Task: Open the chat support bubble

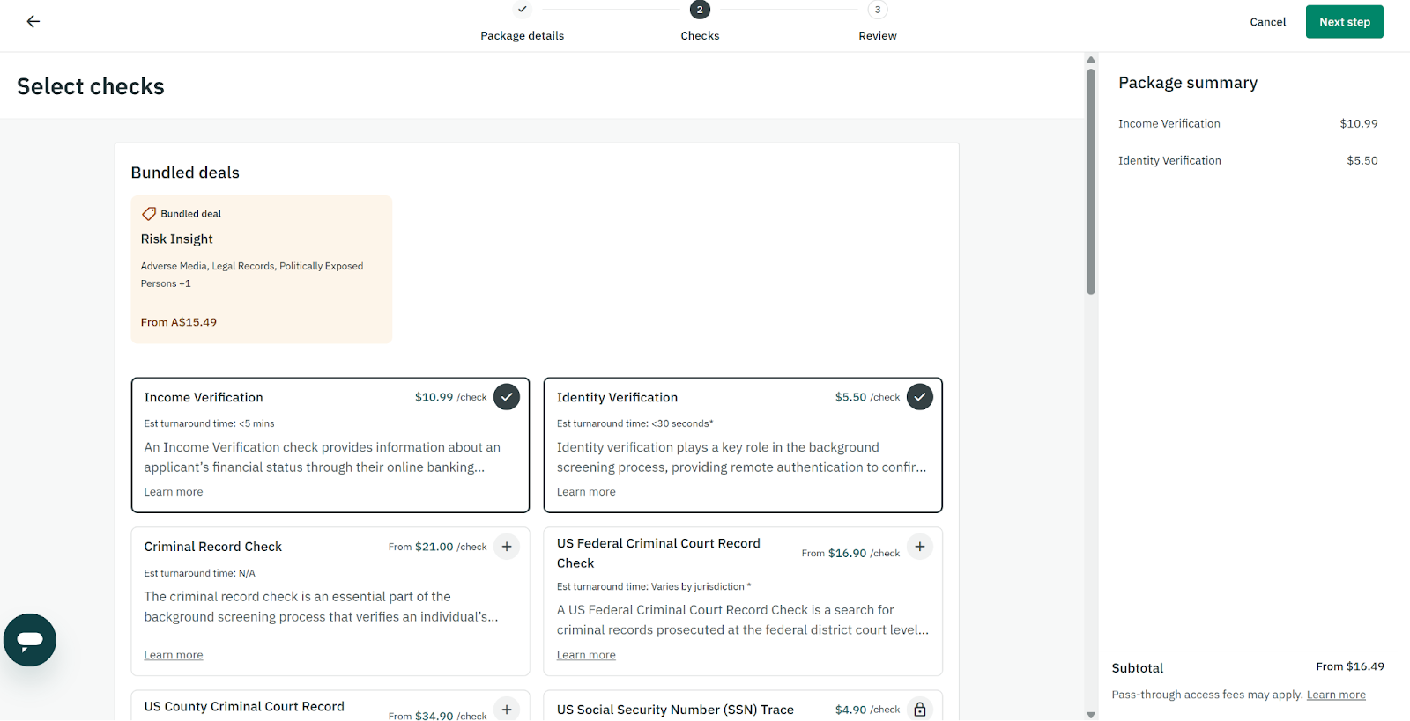Action: pyautogui.click(x=30, y=640)
